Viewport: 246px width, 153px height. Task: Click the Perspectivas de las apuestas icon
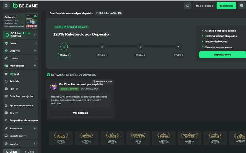(x=6, y=120)
